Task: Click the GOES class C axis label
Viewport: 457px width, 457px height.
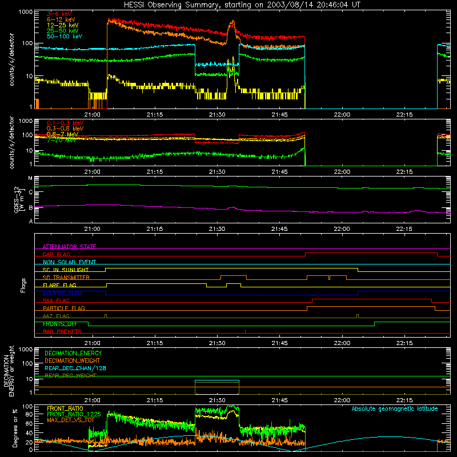Action: coord(31,192)
